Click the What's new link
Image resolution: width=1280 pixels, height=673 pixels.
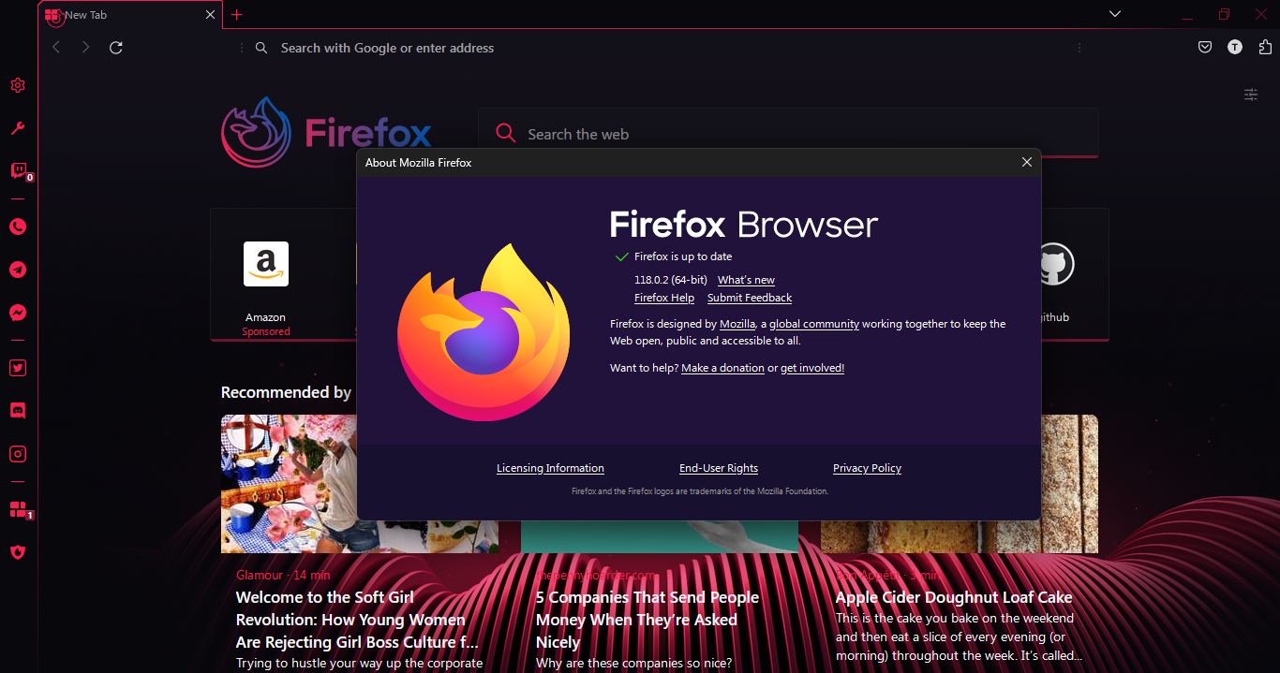tap(745, 279)
